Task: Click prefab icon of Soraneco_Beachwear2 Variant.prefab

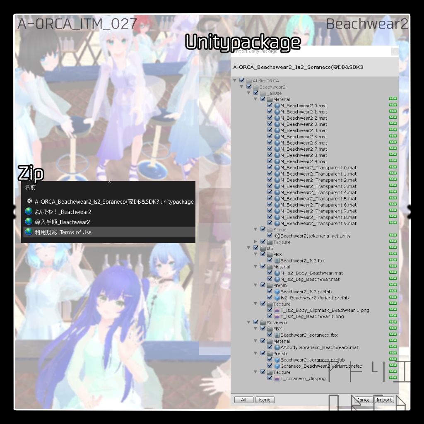Action: point(277,366)
